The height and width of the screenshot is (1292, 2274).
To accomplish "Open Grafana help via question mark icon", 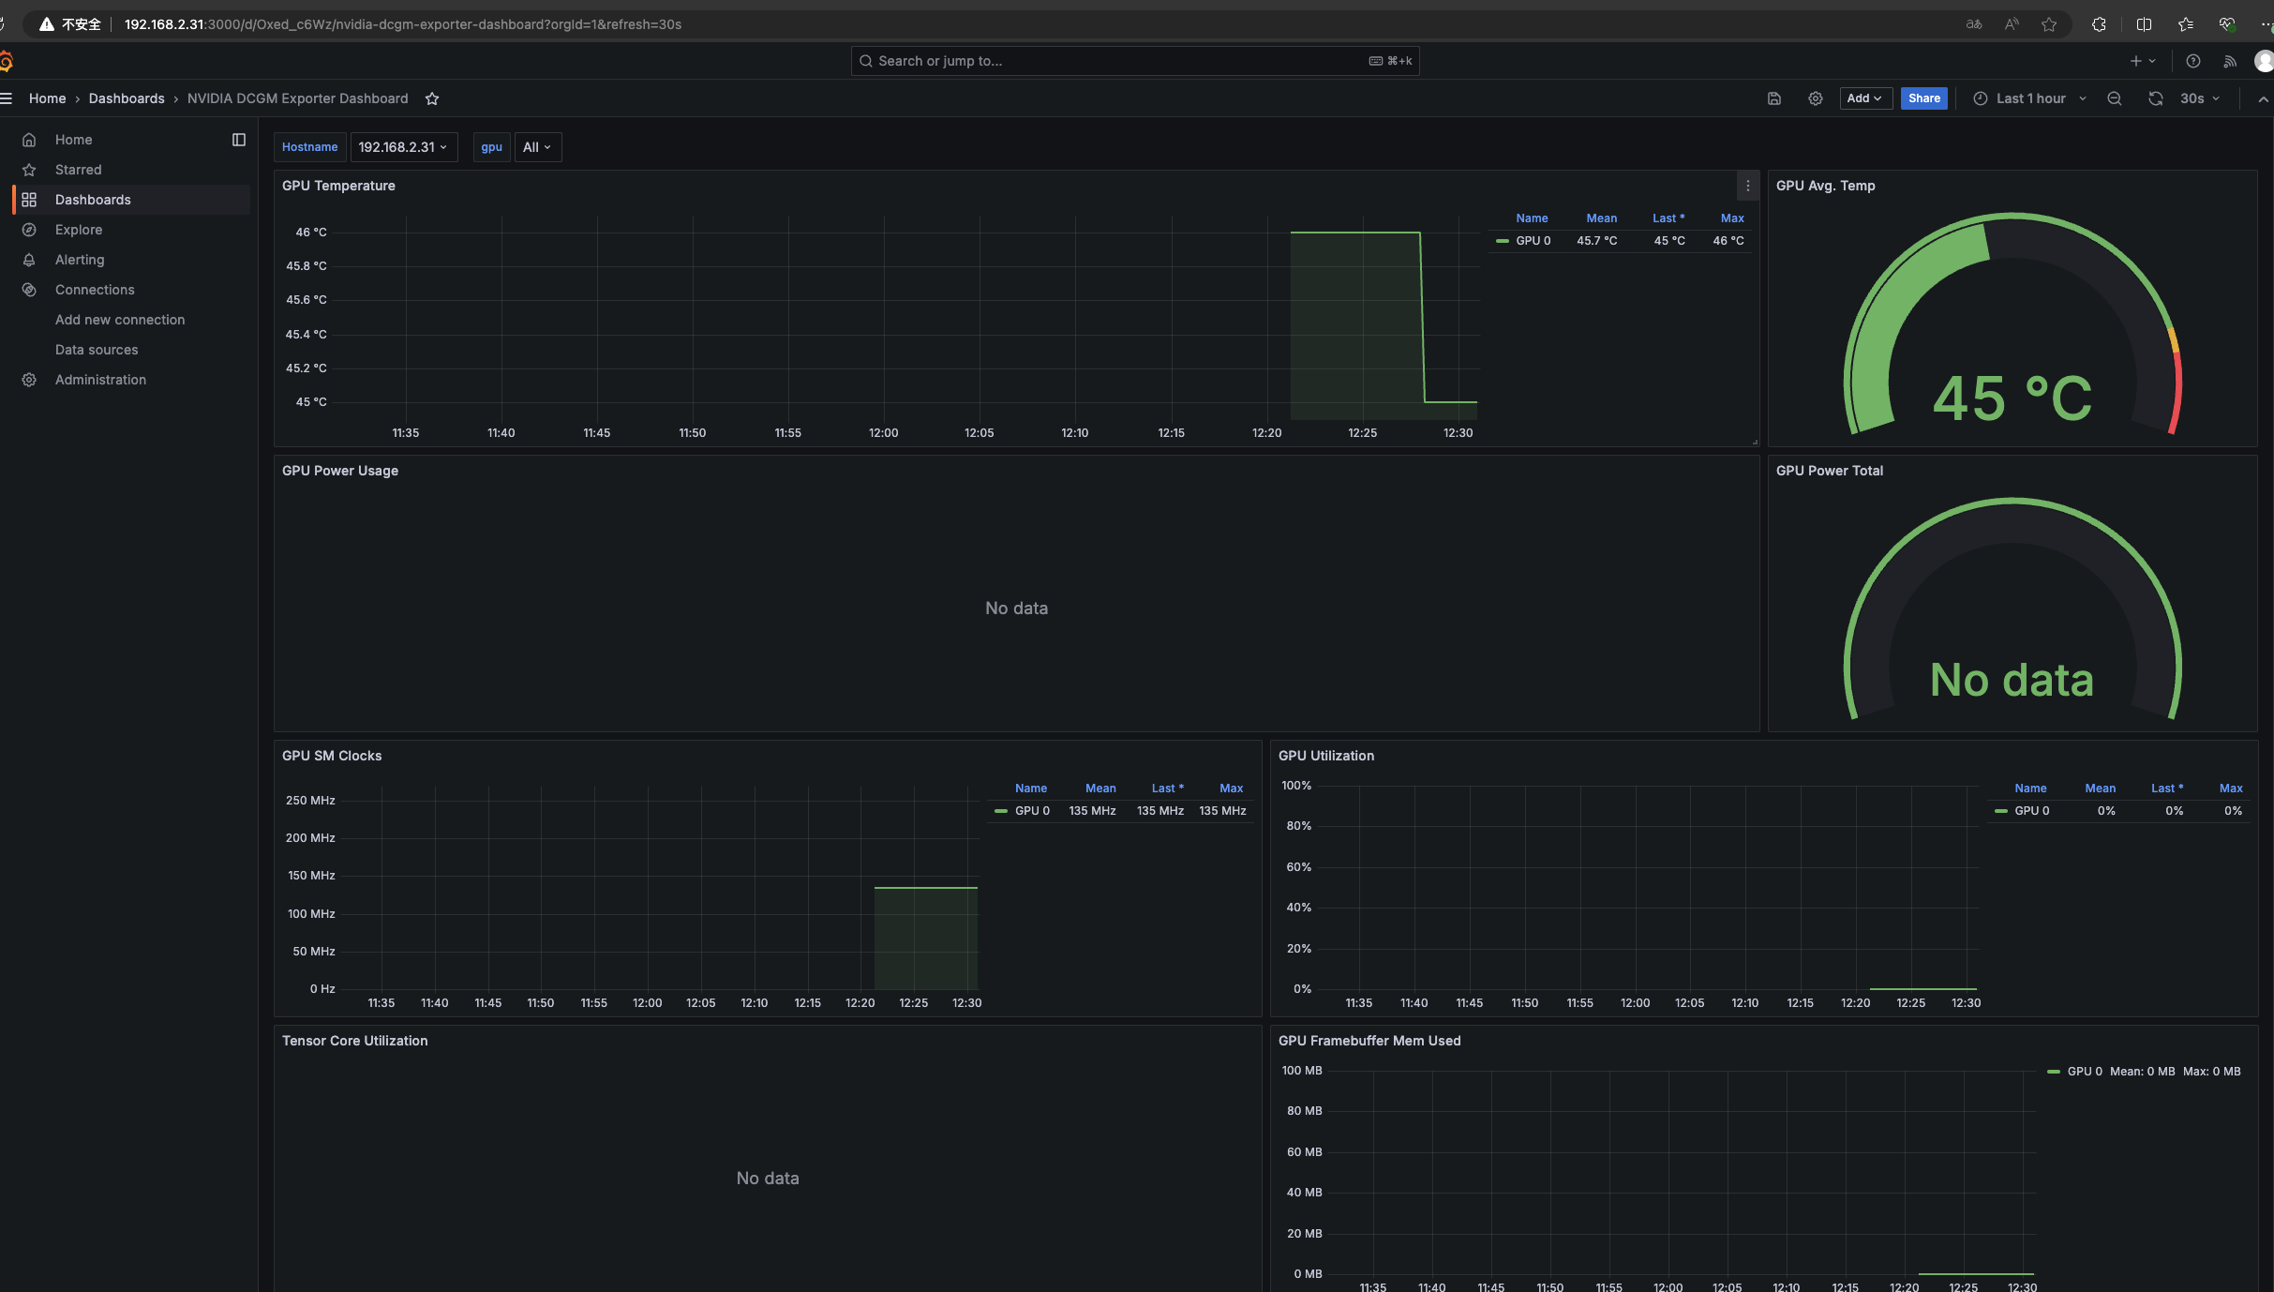I will 2192,61.
